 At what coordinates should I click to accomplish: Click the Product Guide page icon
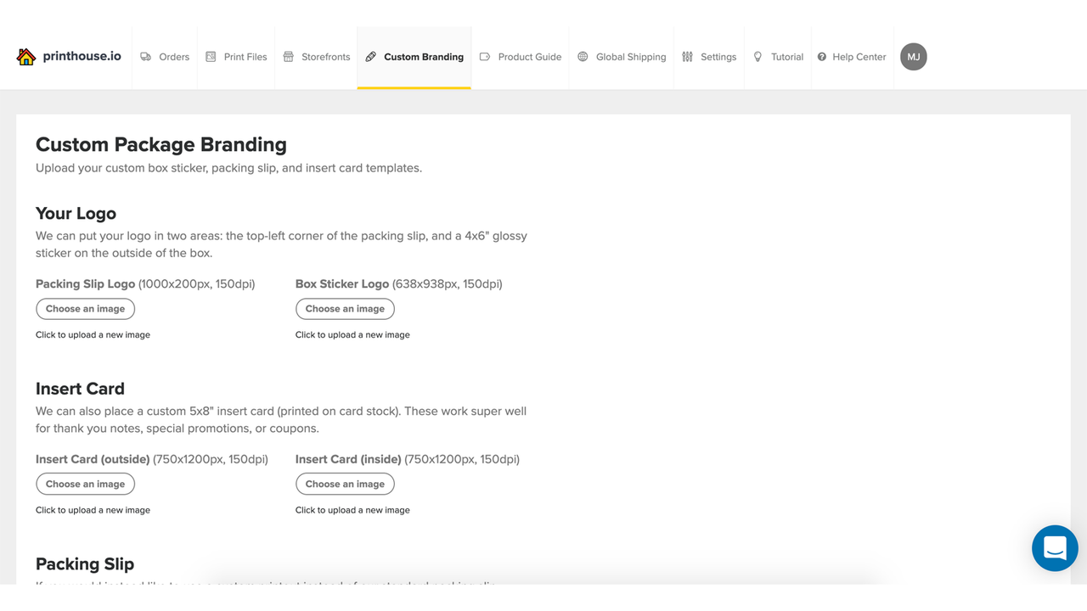(x=485, y=56)
